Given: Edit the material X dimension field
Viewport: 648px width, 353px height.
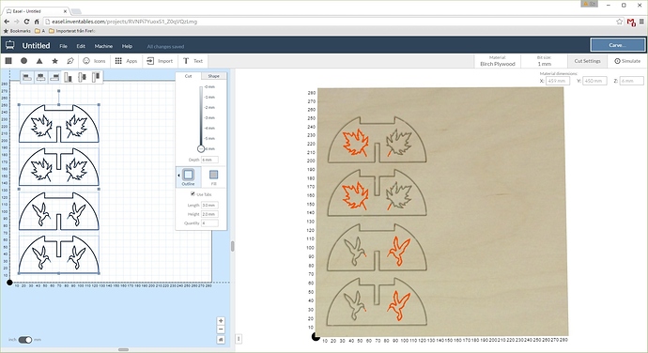Looking at the screenshot, I should [x=558, y=81].
